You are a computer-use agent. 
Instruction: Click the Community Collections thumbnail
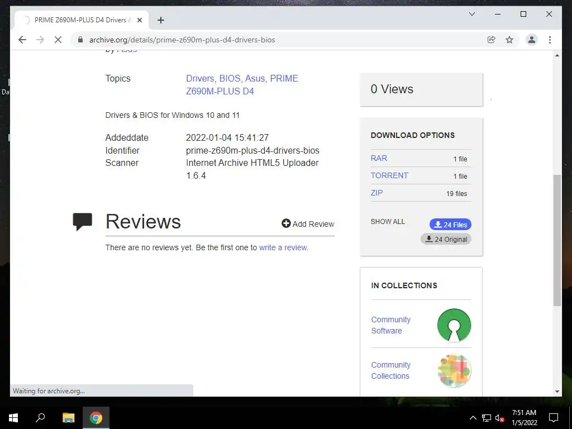tap(454, 370)
